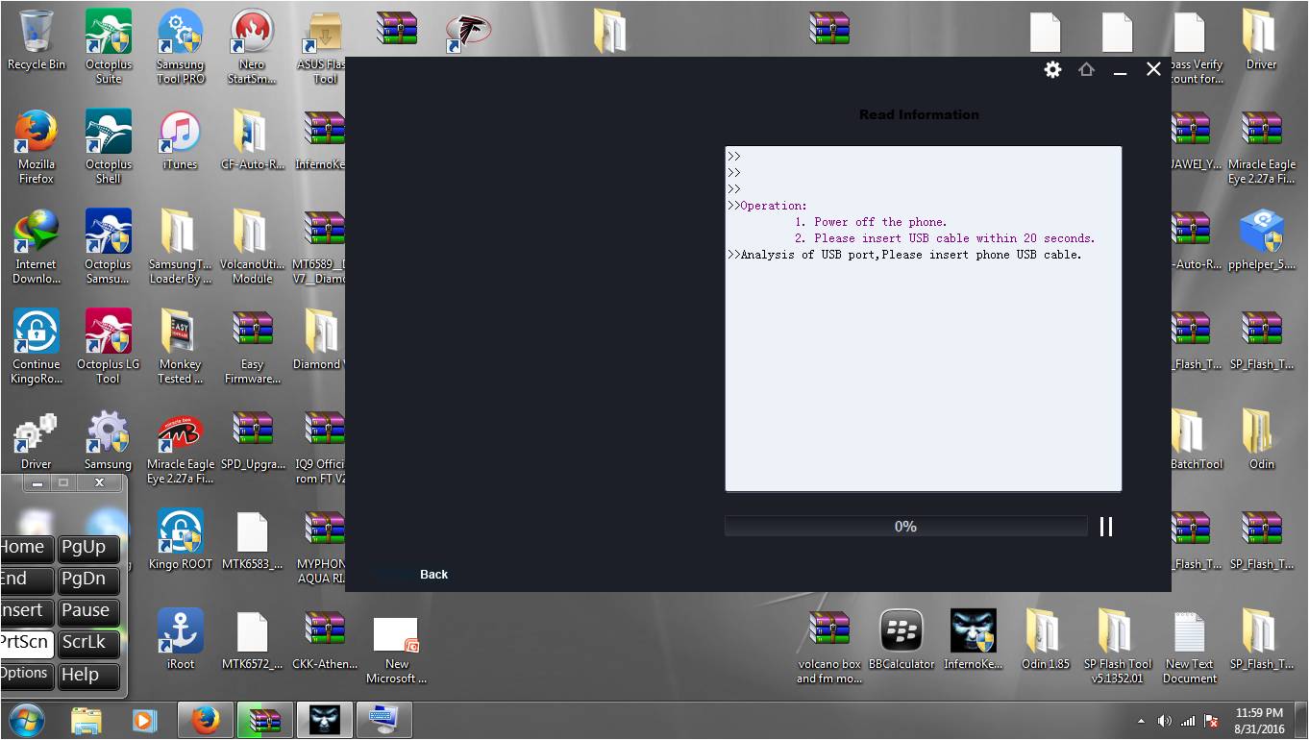This screenshot has height=740, width=1309.
Task: Click the PgDn key on the on-screen keyboard
Action: [x=89, y=580]
